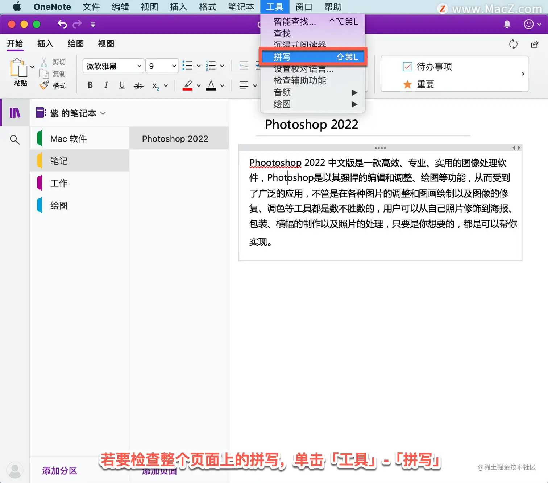Expand the subscript options arrow

[166, 86]
